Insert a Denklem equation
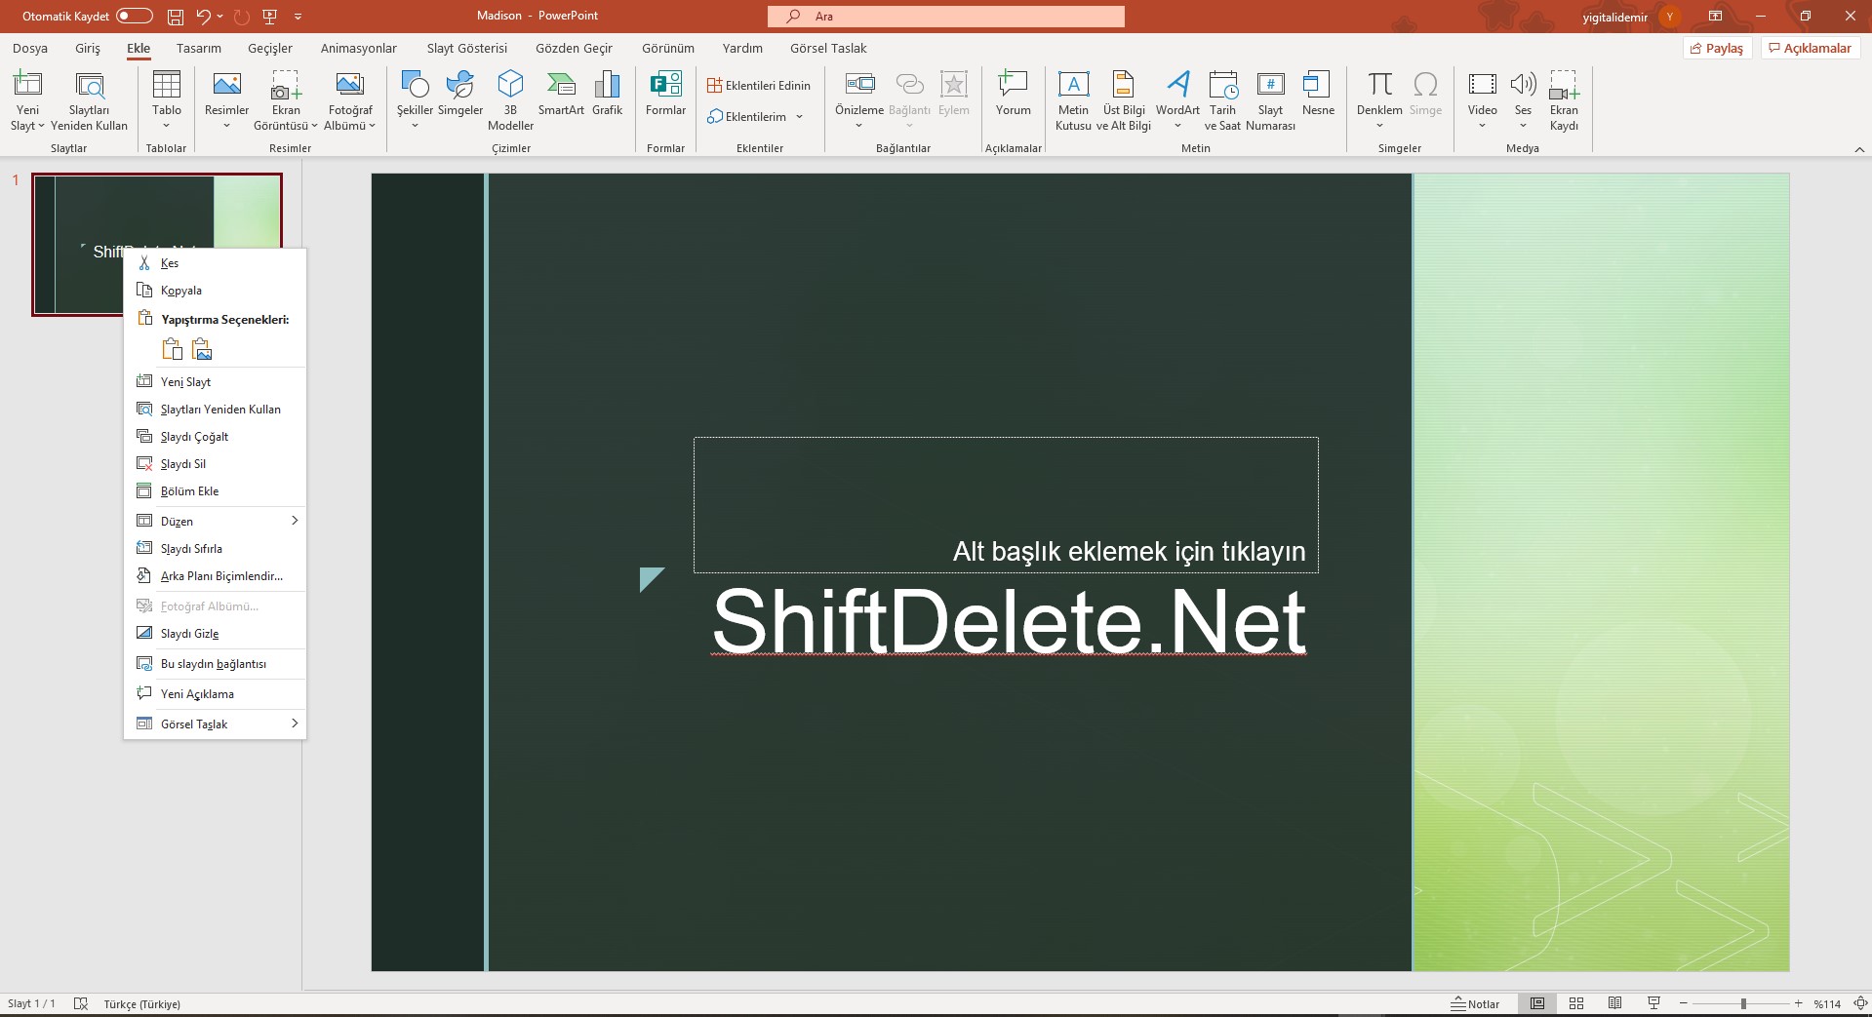 pos(1379,94)
